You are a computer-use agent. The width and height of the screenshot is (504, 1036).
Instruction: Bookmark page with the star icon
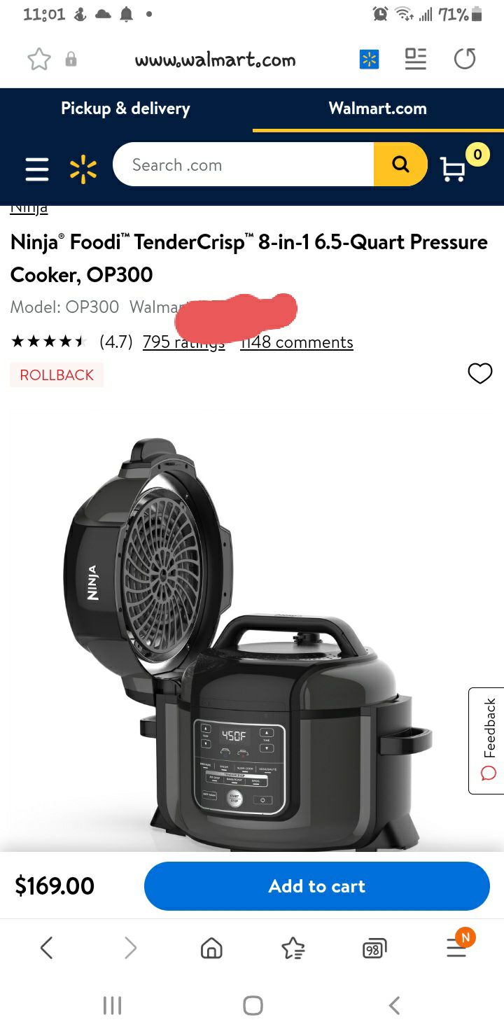coord(39,59)
